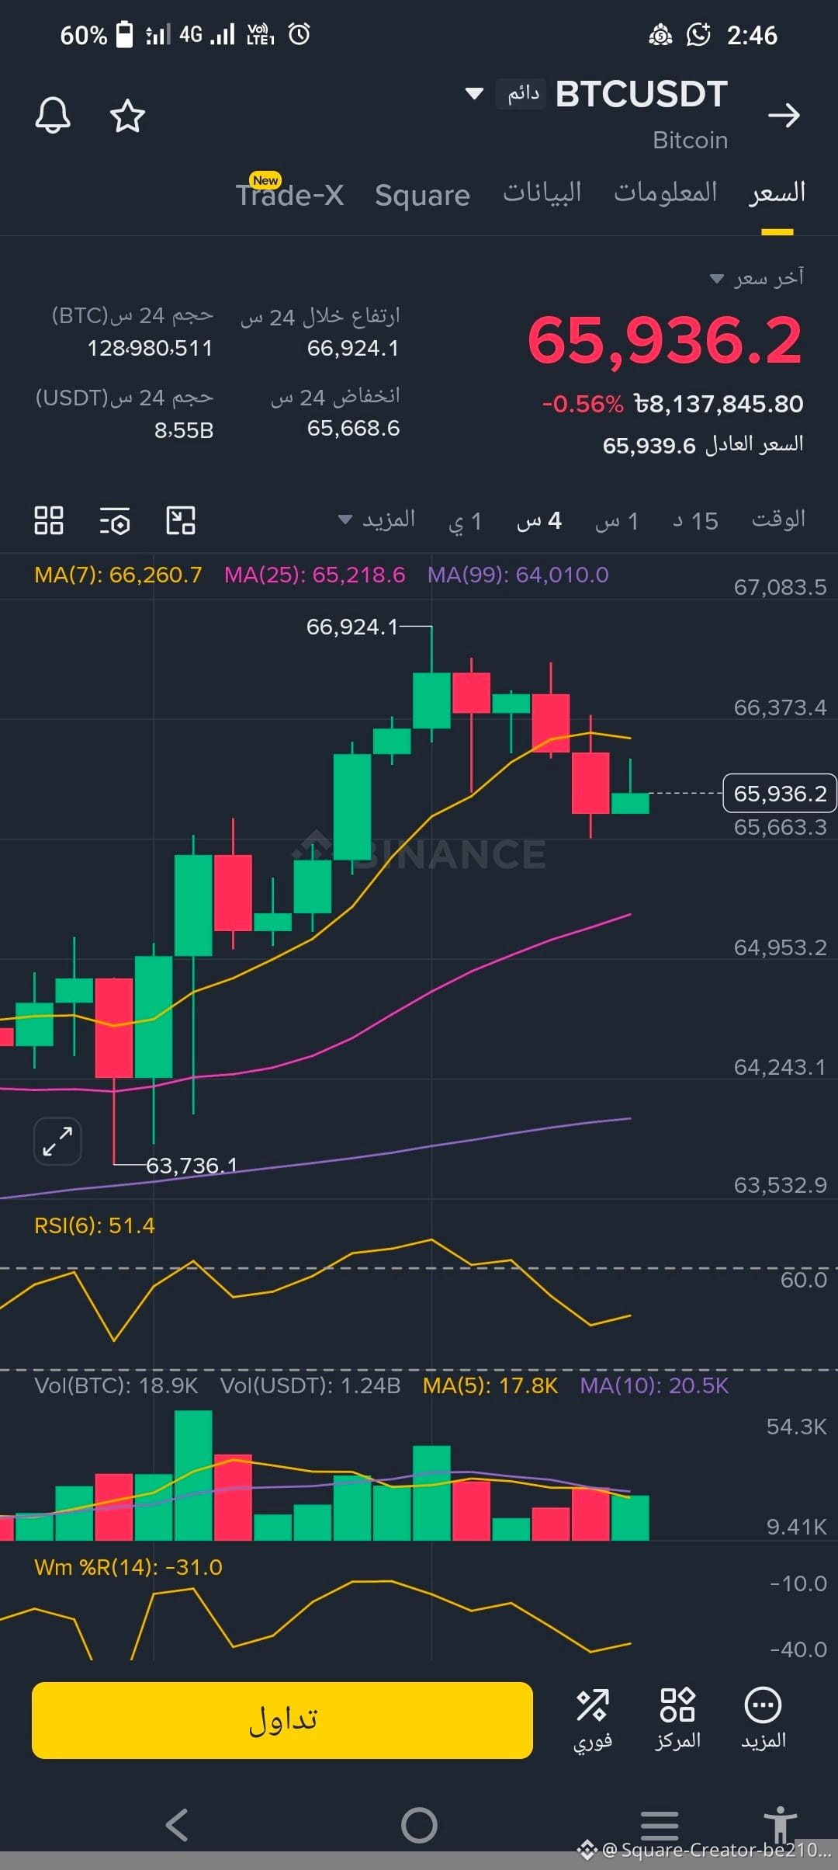Select the 1 س hourly timeframe
The image size is (838, 1870).
pyautogui.click(x=617, y=521)
